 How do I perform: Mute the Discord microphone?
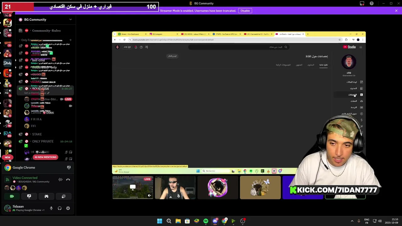pos(51,208)
